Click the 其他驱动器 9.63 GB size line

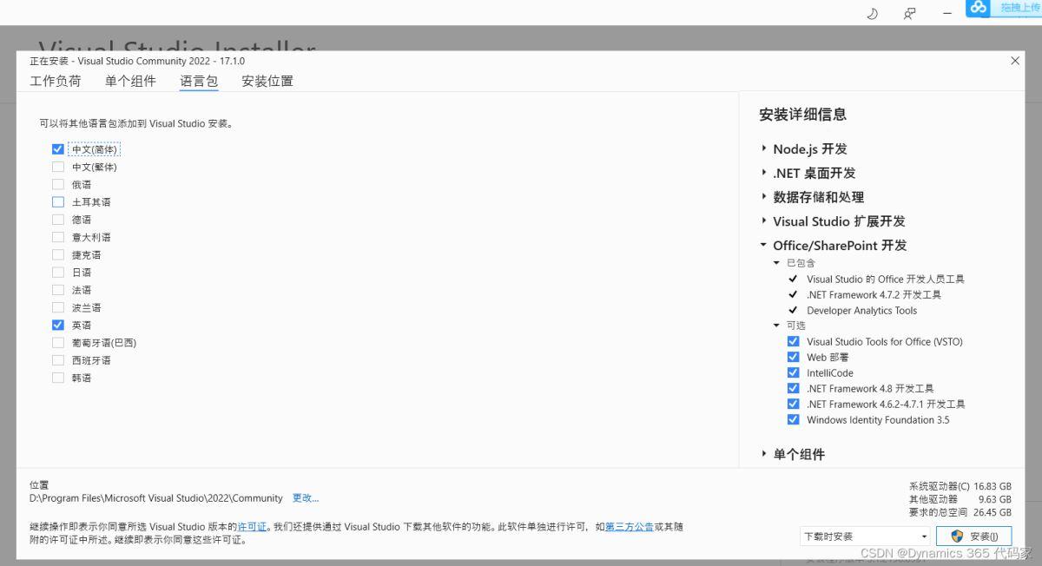click(960, 500)
